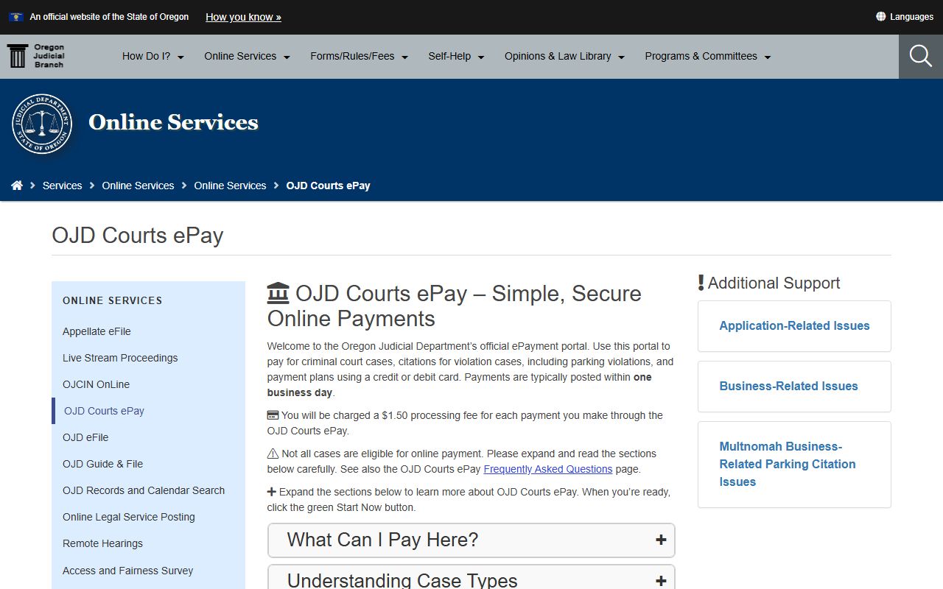Click the first Online Services breadcrumb link
The width and height of the screenshot is (943, 589).
[x=138, y=186]
